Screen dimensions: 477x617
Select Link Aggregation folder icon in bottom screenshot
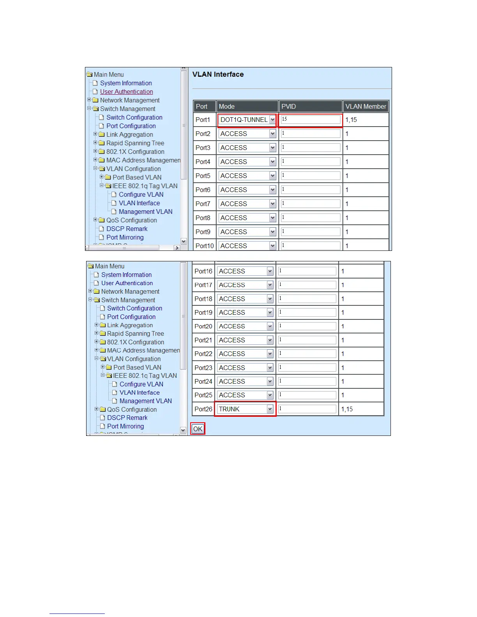tap(103, 325)
